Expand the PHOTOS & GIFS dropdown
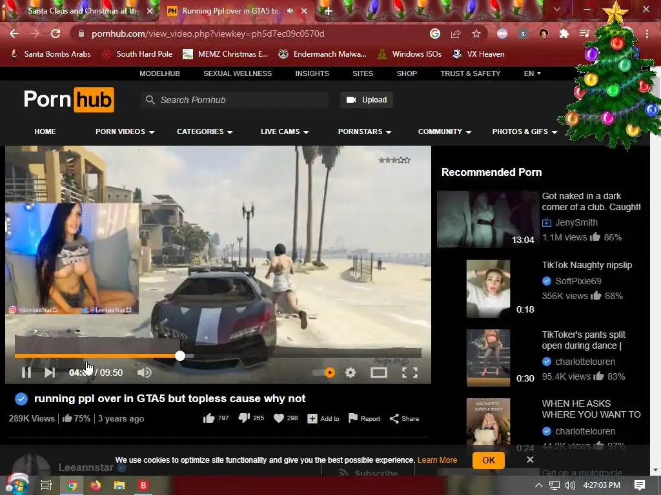Screen dimensions: 661x495 tap(525, 131)
